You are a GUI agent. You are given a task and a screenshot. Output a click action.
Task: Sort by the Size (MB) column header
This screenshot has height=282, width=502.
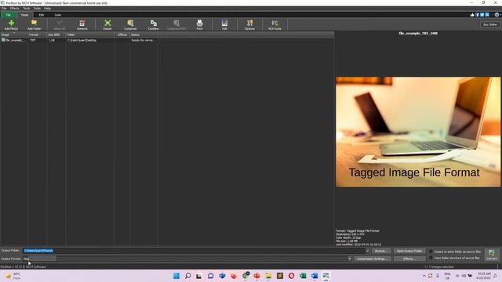click(x=56, y=34)
